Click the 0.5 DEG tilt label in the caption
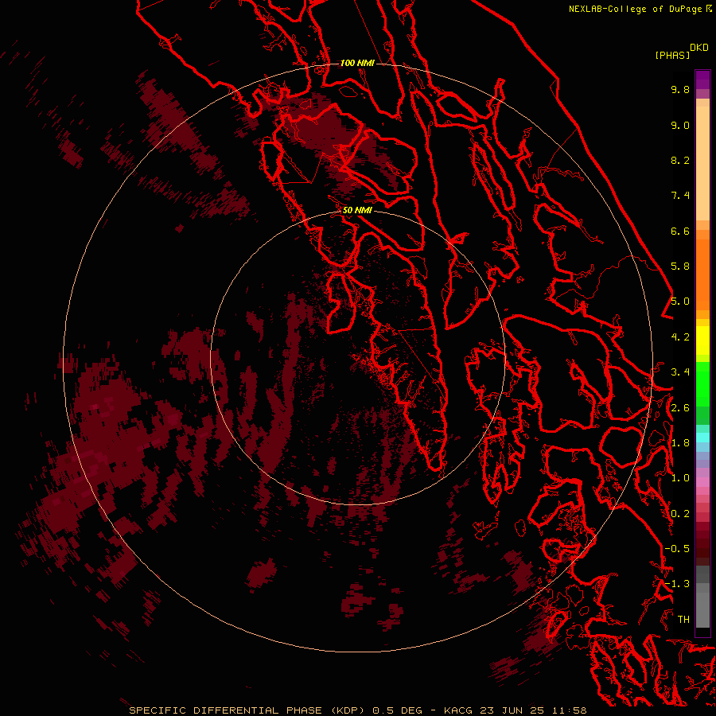The width and height of the screenshot is (716, 716). (x=395, y=710)
